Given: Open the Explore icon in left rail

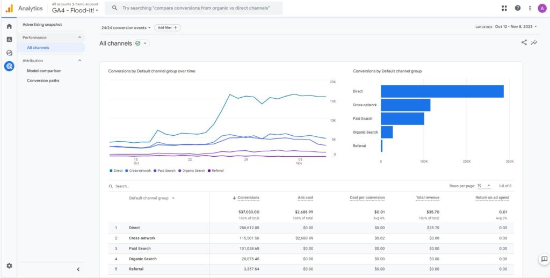Looking at the screenshot, I should click(x=9, y=53).
